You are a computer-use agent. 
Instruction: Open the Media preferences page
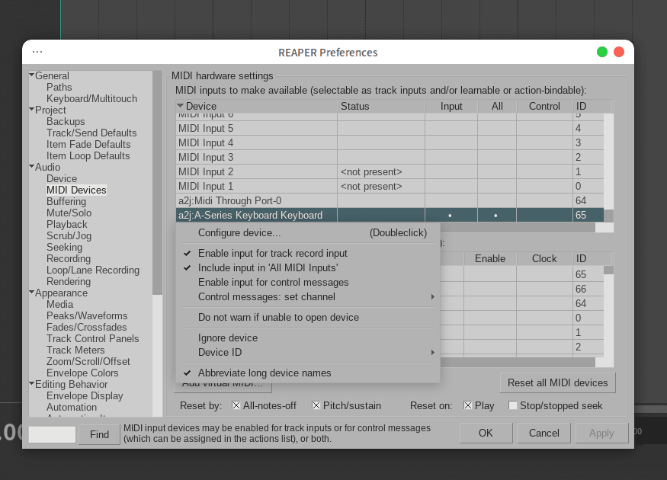coord(59,305)
